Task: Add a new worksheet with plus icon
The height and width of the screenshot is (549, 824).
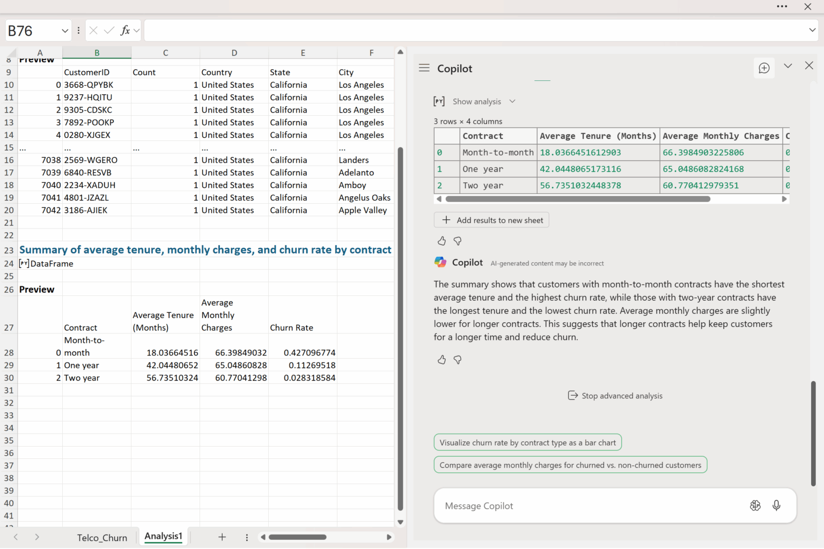Action: point(222,537)
